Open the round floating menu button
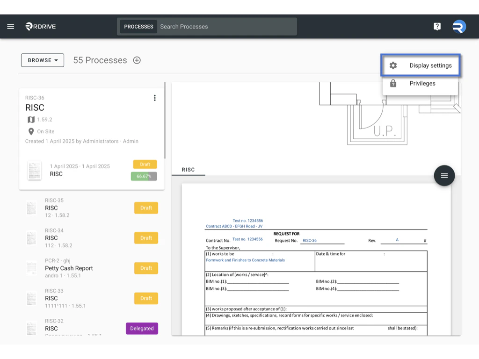Image resolution: width=479 pixels, height=359 pixels. point(444,176)
